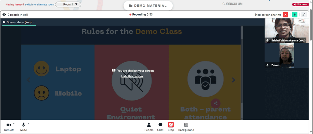Click the Hide this overlay link

pos(132,76)
